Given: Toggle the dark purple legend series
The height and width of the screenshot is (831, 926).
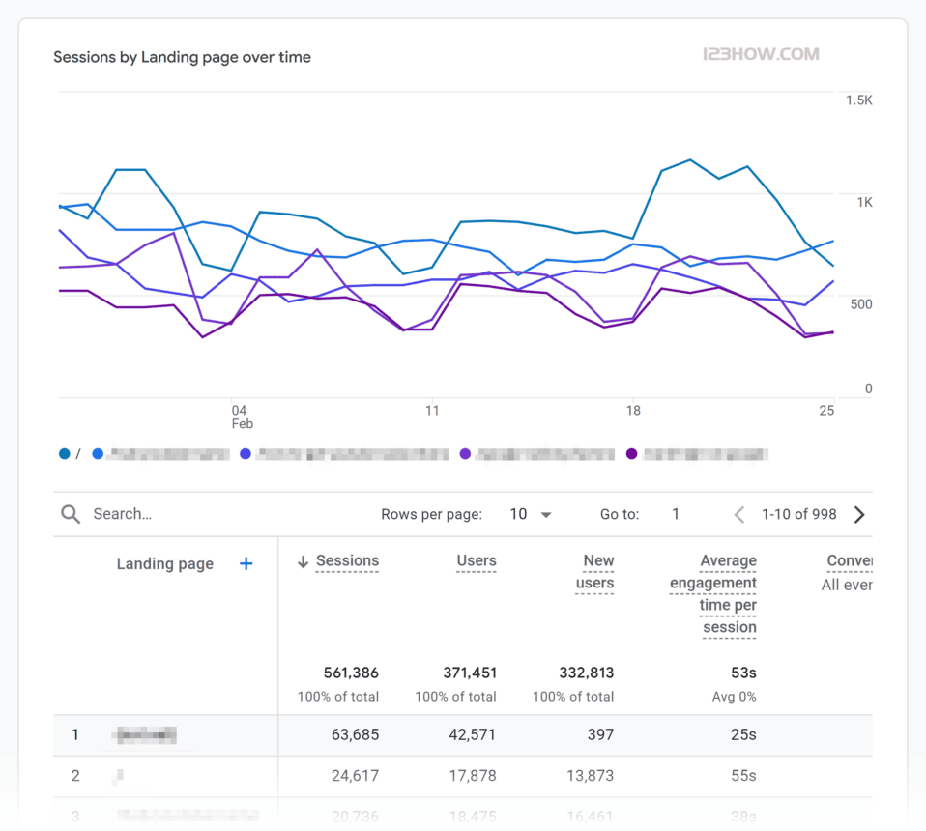Looking at the screenshot, I should (632, 453).
